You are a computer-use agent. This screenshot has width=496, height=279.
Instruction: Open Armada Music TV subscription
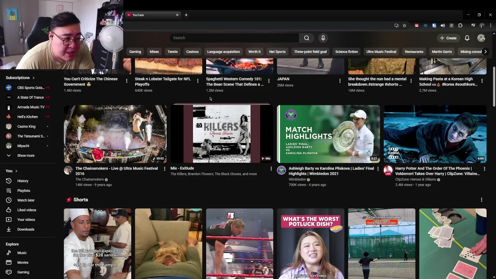[x=27, y=107]
